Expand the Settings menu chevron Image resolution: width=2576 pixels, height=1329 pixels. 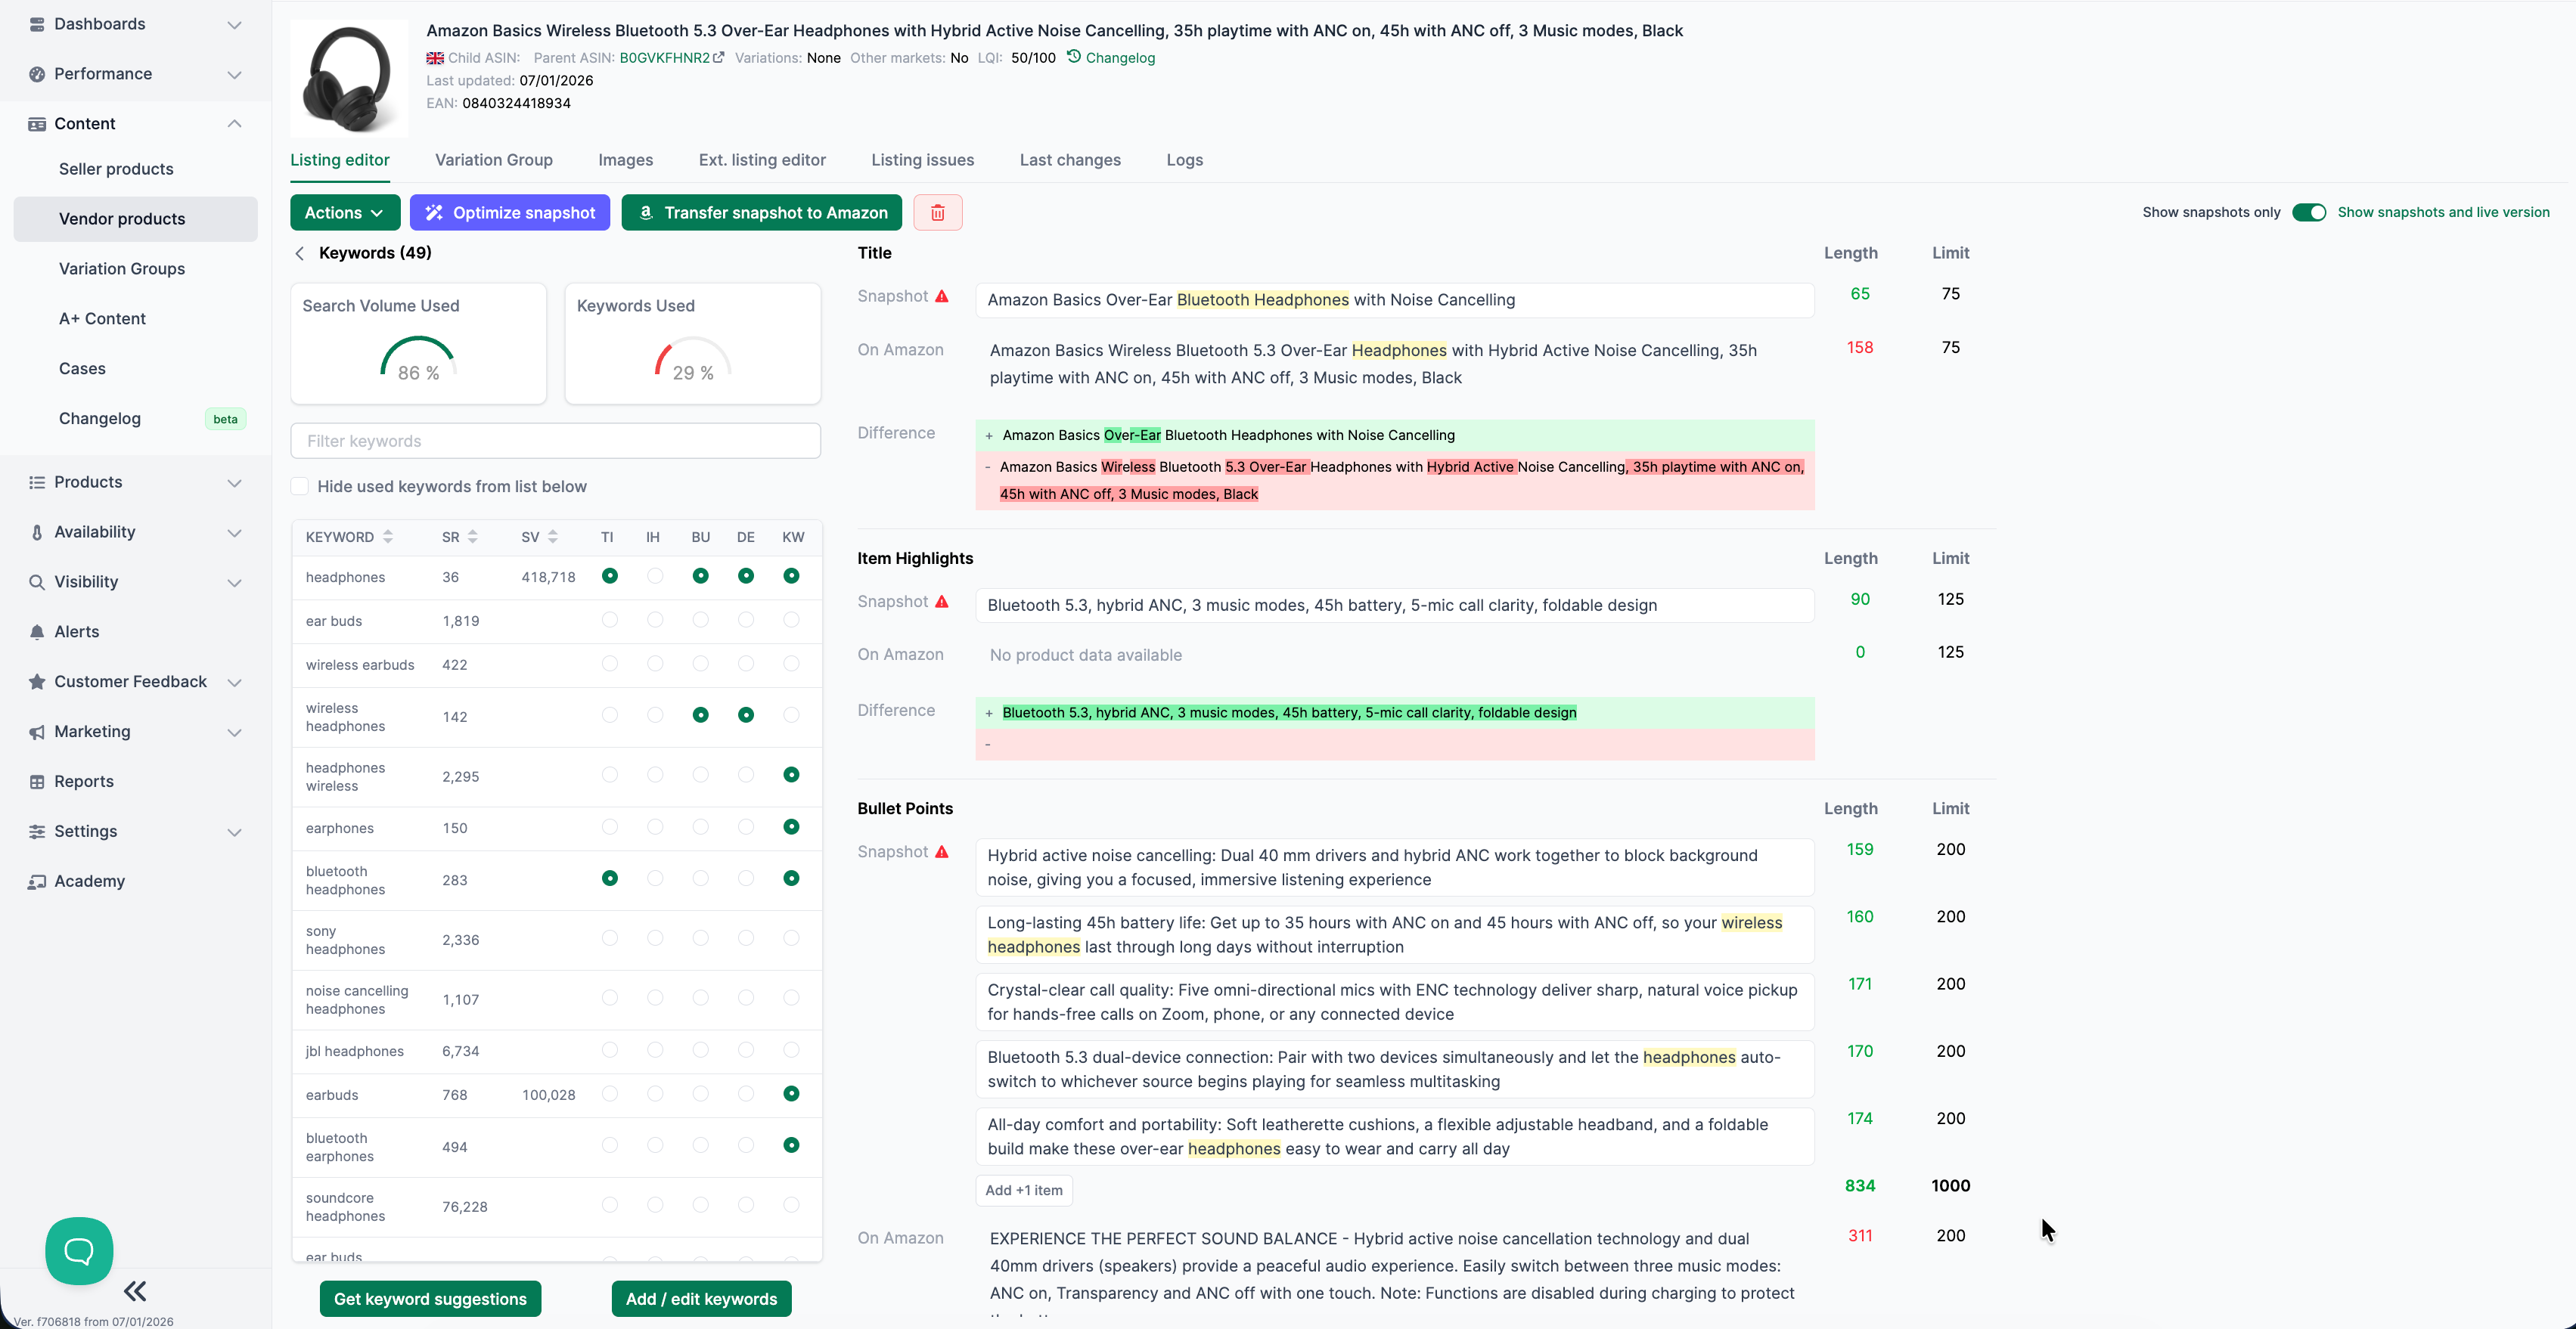(235, 833)
